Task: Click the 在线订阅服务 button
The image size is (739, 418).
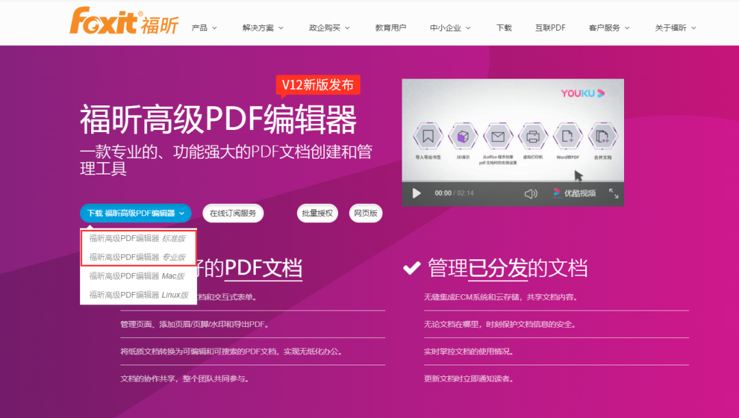Action: 233,213
